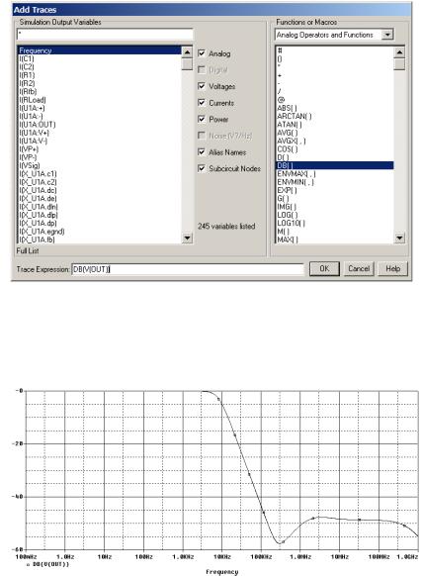
Task: Toggle the Analog checkbox
Action: [202, 53]
